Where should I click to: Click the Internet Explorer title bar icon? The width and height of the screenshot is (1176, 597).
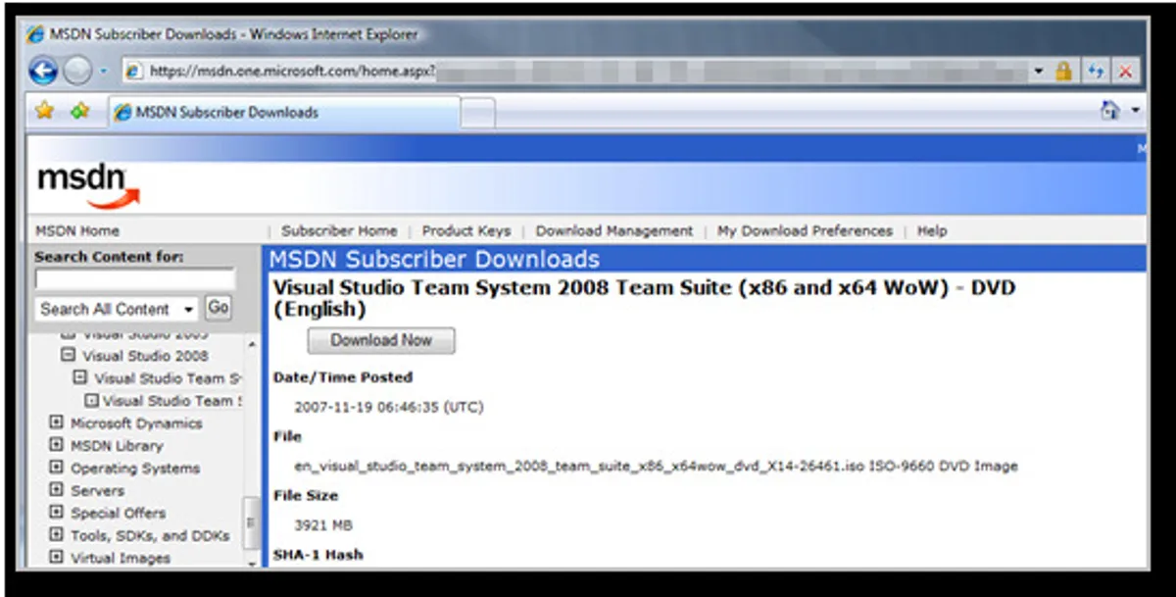pos(35,34)
